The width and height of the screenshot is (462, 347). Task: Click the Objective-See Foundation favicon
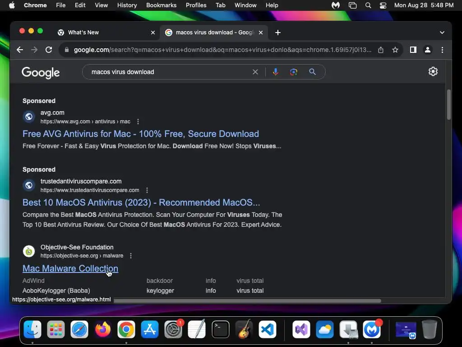click(x=29, y=251)
